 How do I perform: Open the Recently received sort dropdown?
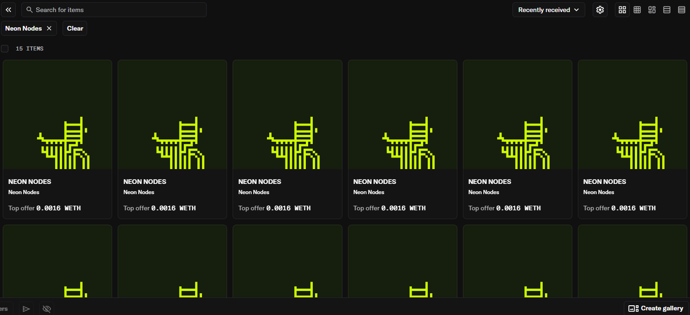[x=549, y=10]
